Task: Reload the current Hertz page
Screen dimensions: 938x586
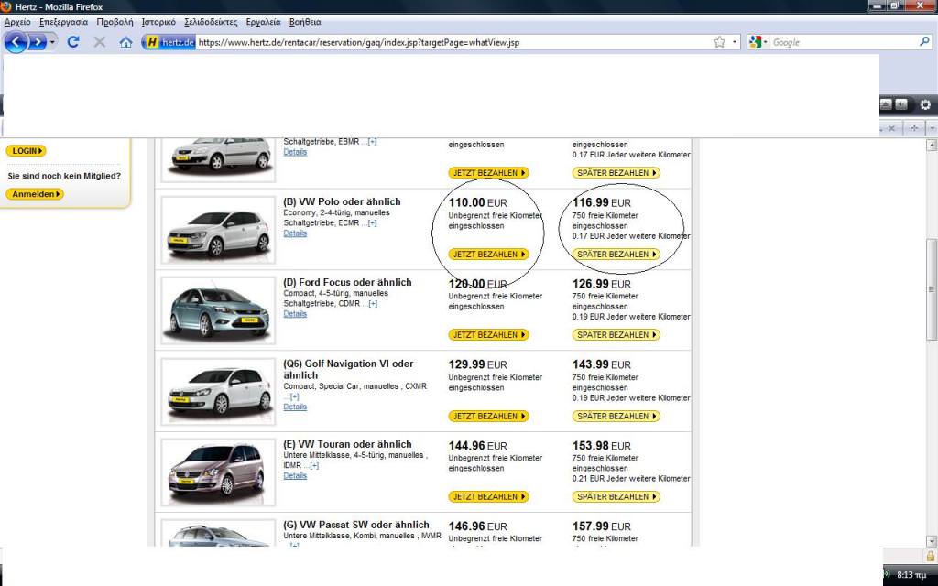Action: click(73, 42)
